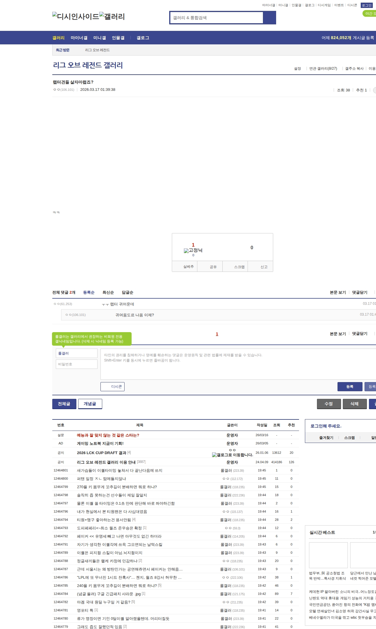Click the 고정닉 badge in the recommend box
The image size is (376, 629).
click(x=193, y=250)
